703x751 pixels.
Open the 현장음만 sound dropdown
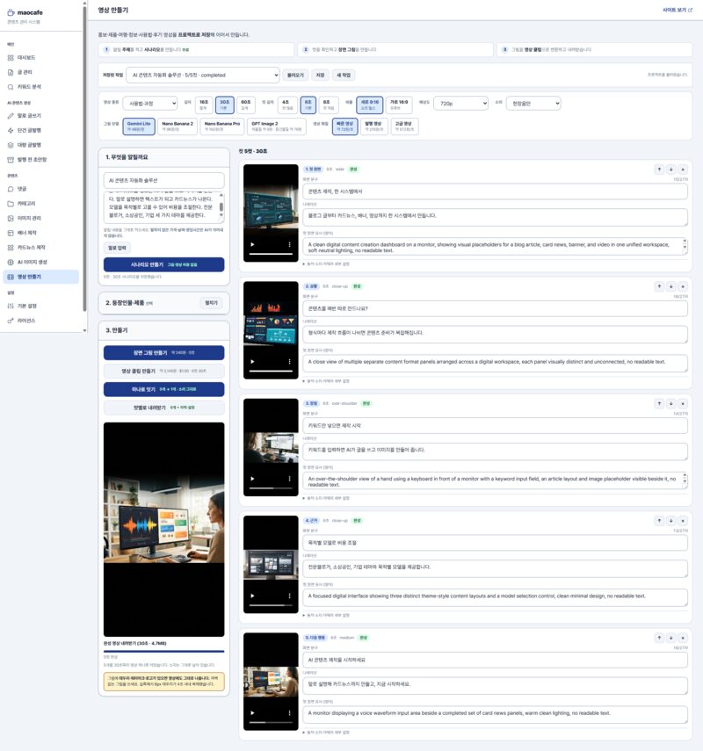[x=533, y=104]
